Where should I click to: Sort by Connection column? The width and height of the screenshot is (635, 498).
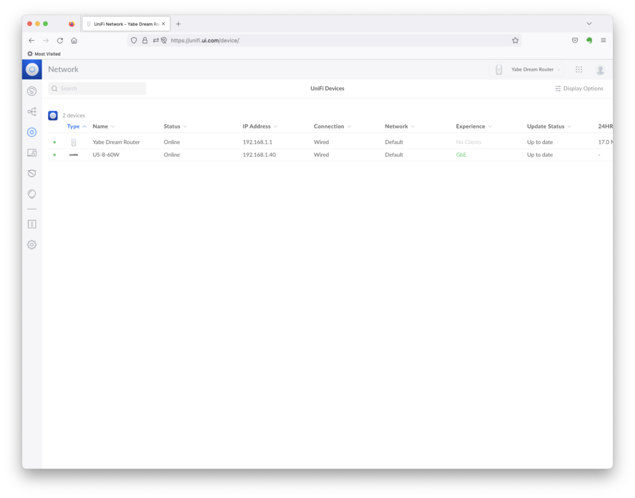coord(332,126)
